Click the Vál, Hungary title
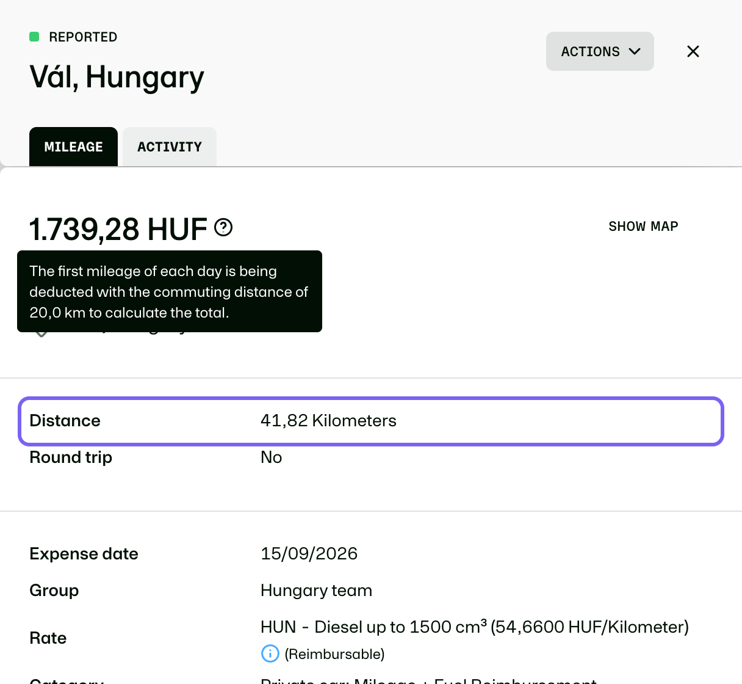 click(117, 78)
